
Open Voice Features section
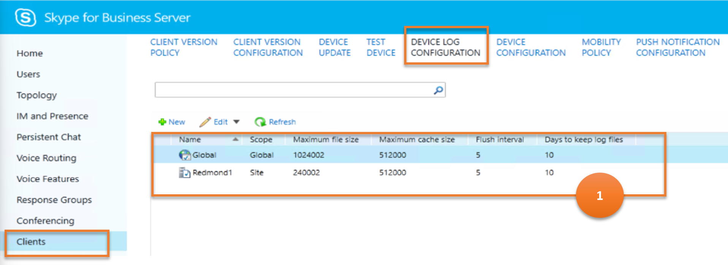point(48,179)
